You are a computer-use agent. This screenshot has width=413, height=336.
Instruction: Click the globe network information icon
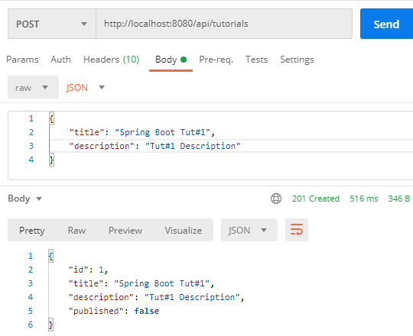(x=276, y=199)
